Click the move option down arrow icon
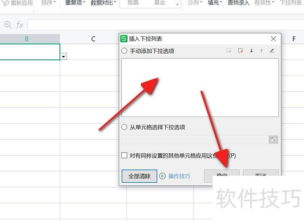Viewport: 304px width, 221px height. click(252, 51)
